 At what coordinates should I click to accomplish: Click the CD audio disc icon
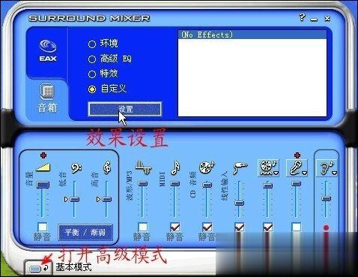207,167
